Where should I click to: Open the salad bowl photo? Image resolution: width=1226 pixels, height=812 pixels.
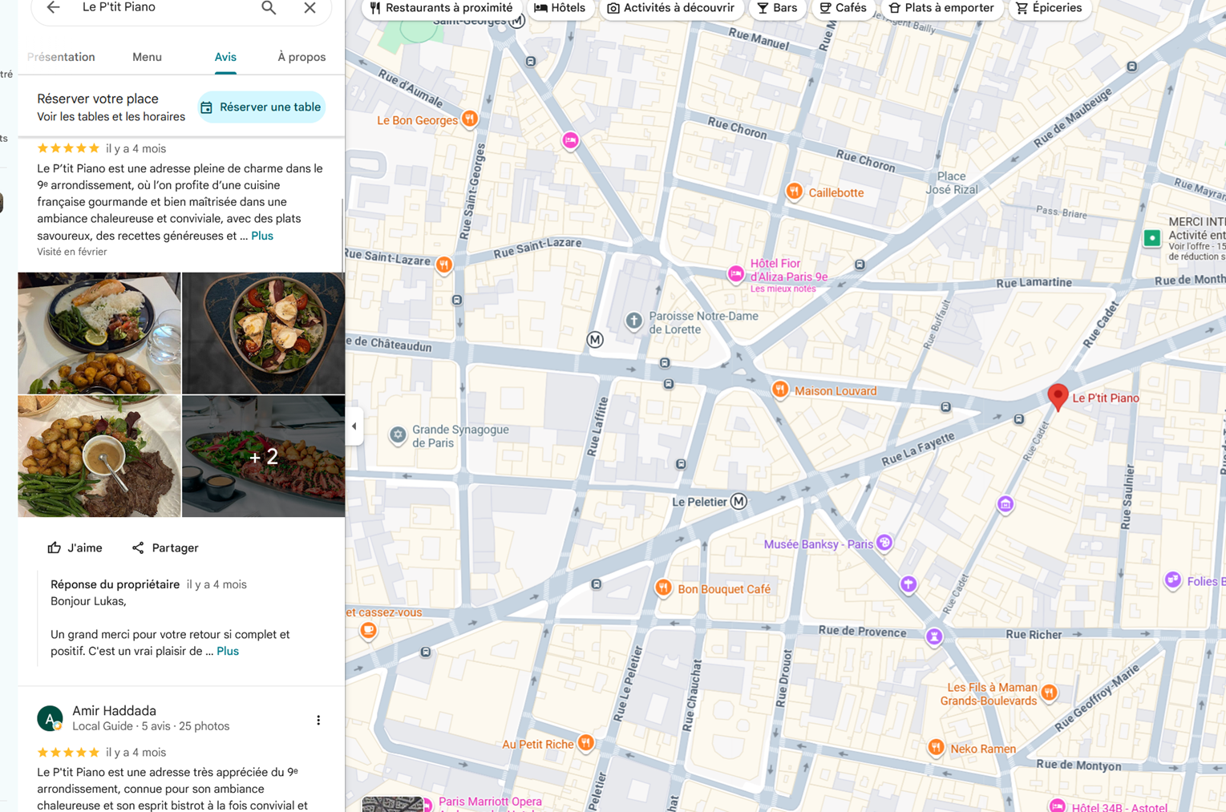tap(263, 333)
